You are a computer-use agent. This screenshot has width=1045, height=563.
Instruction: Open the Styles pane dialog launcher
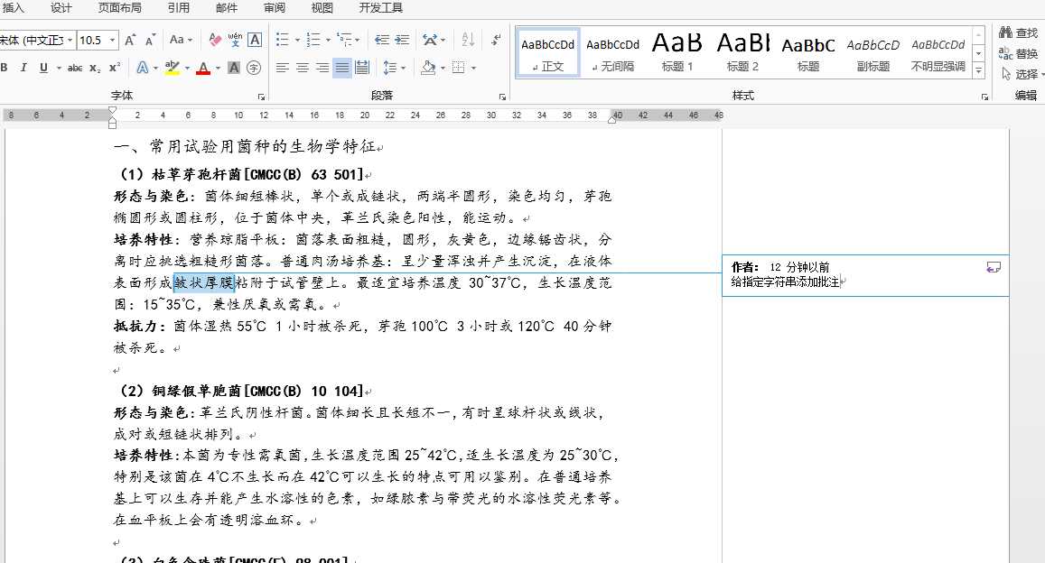(984, 97)
